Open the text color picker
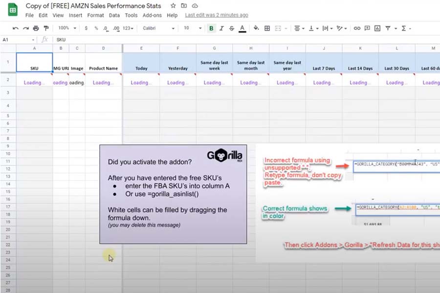 coord(242,28)
